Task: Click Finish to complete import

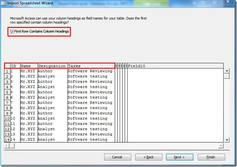Action: coord(211,157)
